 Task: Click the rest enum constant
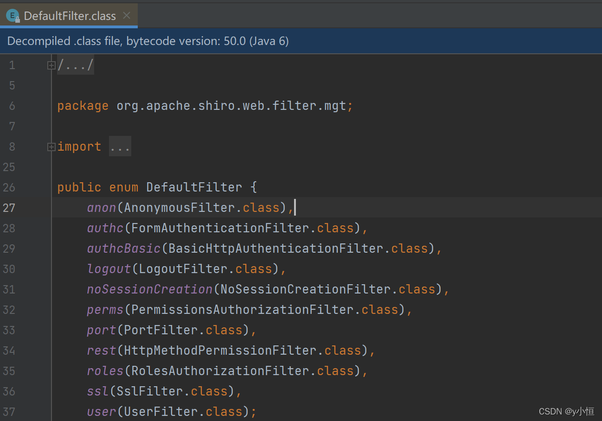[102, 351]
